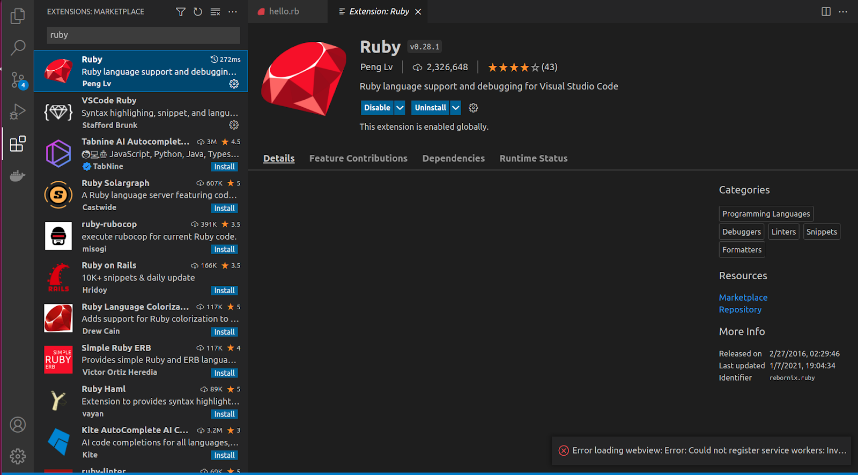Screen dimensions: 858x475
Task: Click the large Ruby gem logo
Action: 304,78
